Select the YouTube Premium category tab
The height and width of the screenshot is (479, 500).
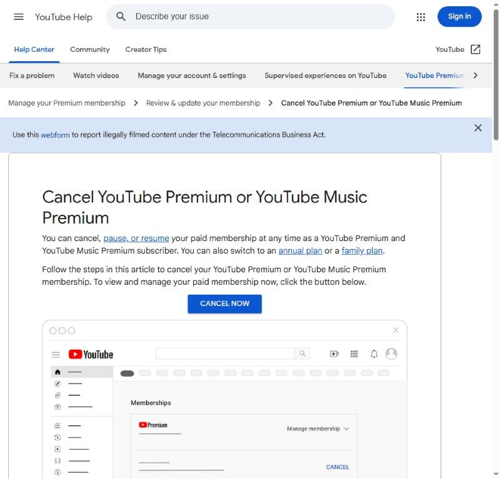[x=434, y=76]
